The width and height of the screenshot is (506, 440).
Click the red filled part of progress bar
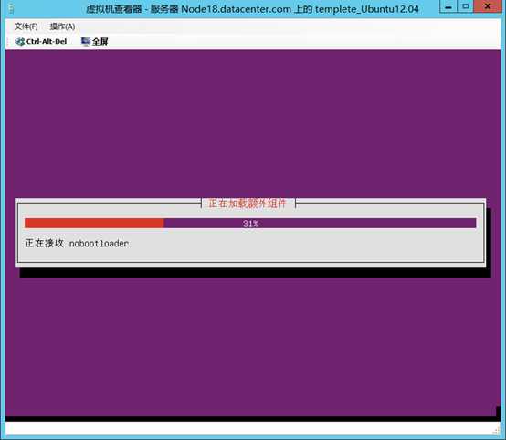point(94,224)
